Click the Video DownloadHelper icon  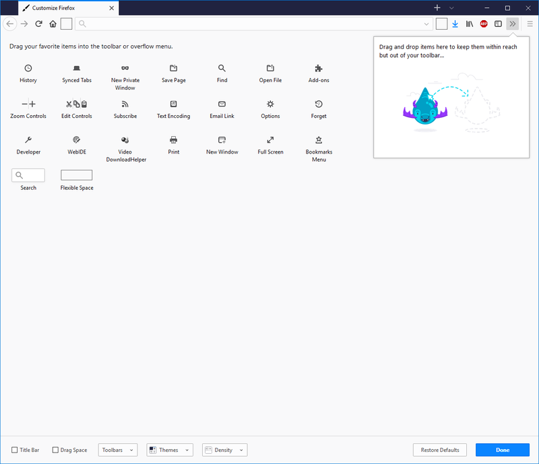pyautogui.click(x=125, y=139)
